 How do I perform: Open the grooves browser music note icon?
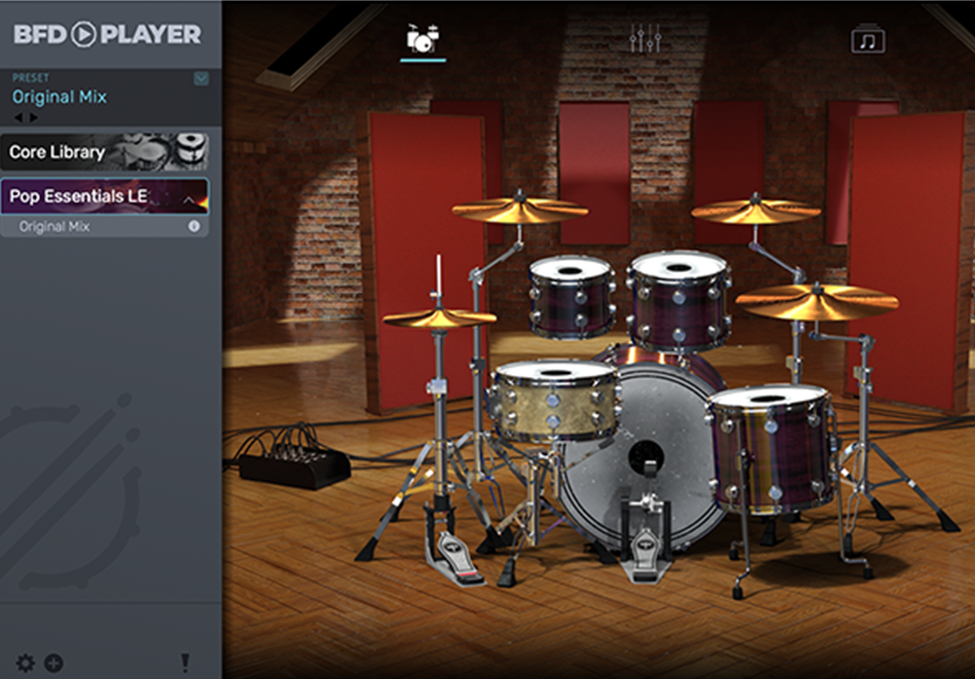click(x=868, y=39)
